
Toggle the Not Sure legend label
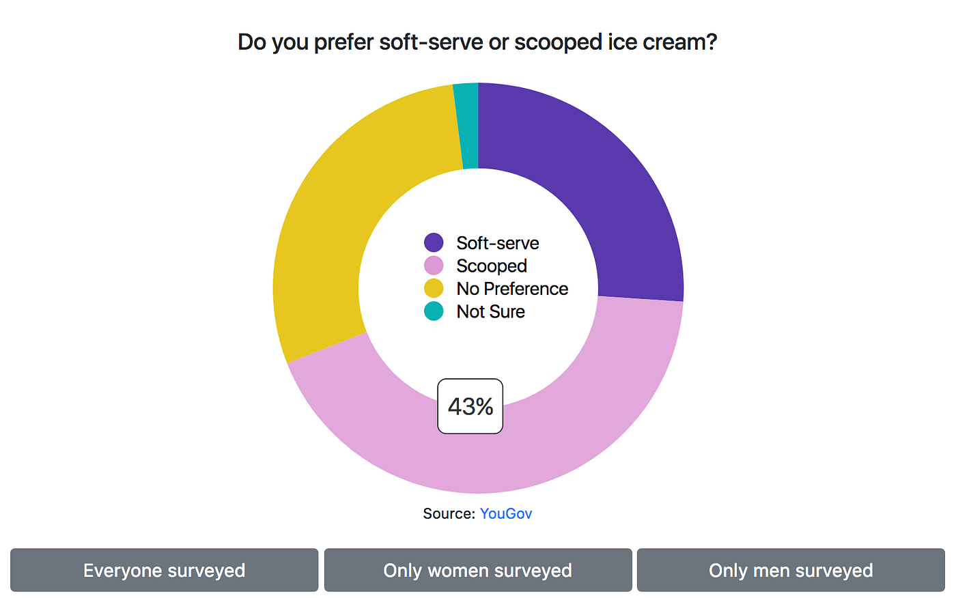pyautogui.click(x=490, y=312)
